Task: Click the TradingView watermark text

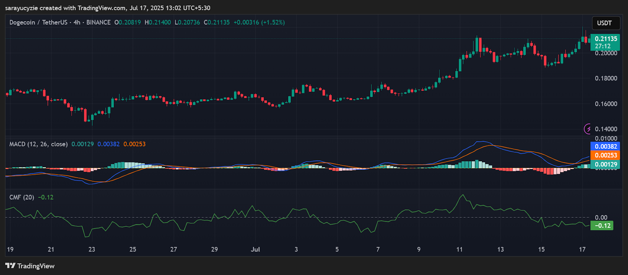Action: point(36,266)
